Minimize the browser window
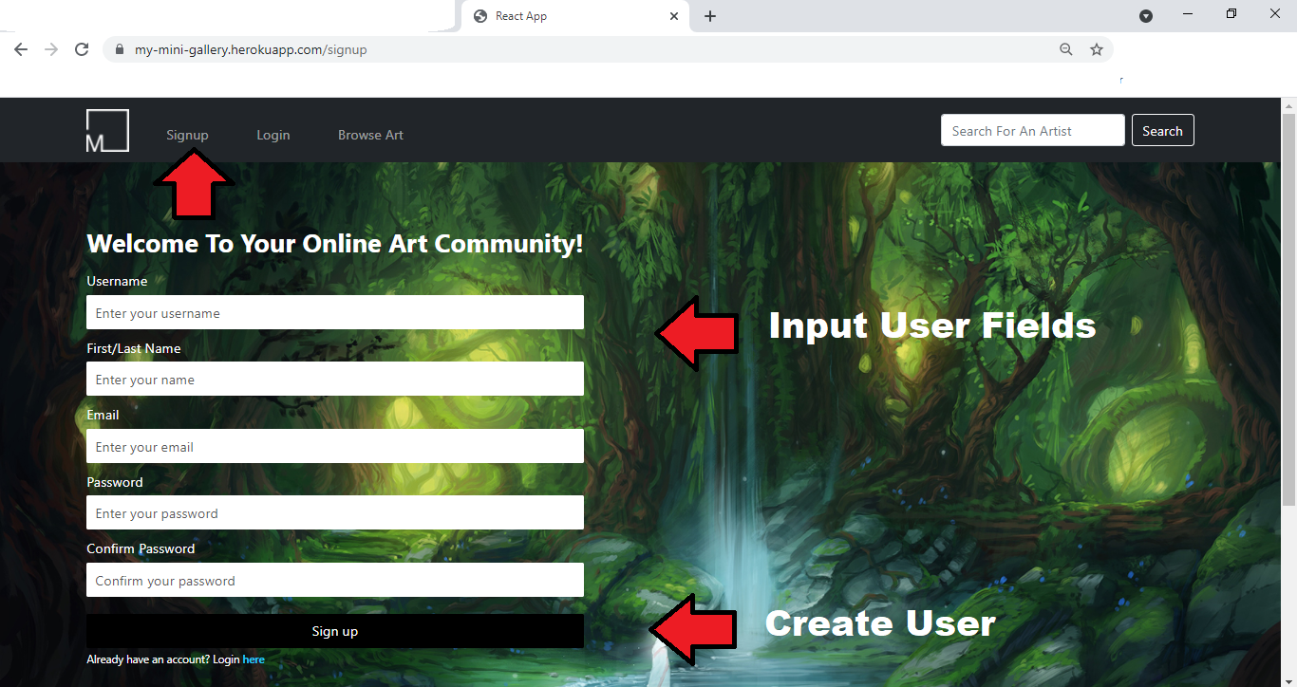This screenshot has height=687, width=1297. click(1188, 13)
